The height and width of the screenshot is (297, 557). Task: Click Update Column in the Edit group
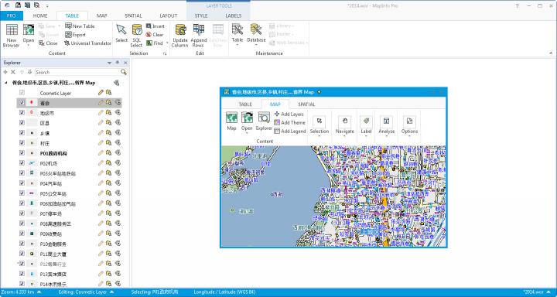179,36
